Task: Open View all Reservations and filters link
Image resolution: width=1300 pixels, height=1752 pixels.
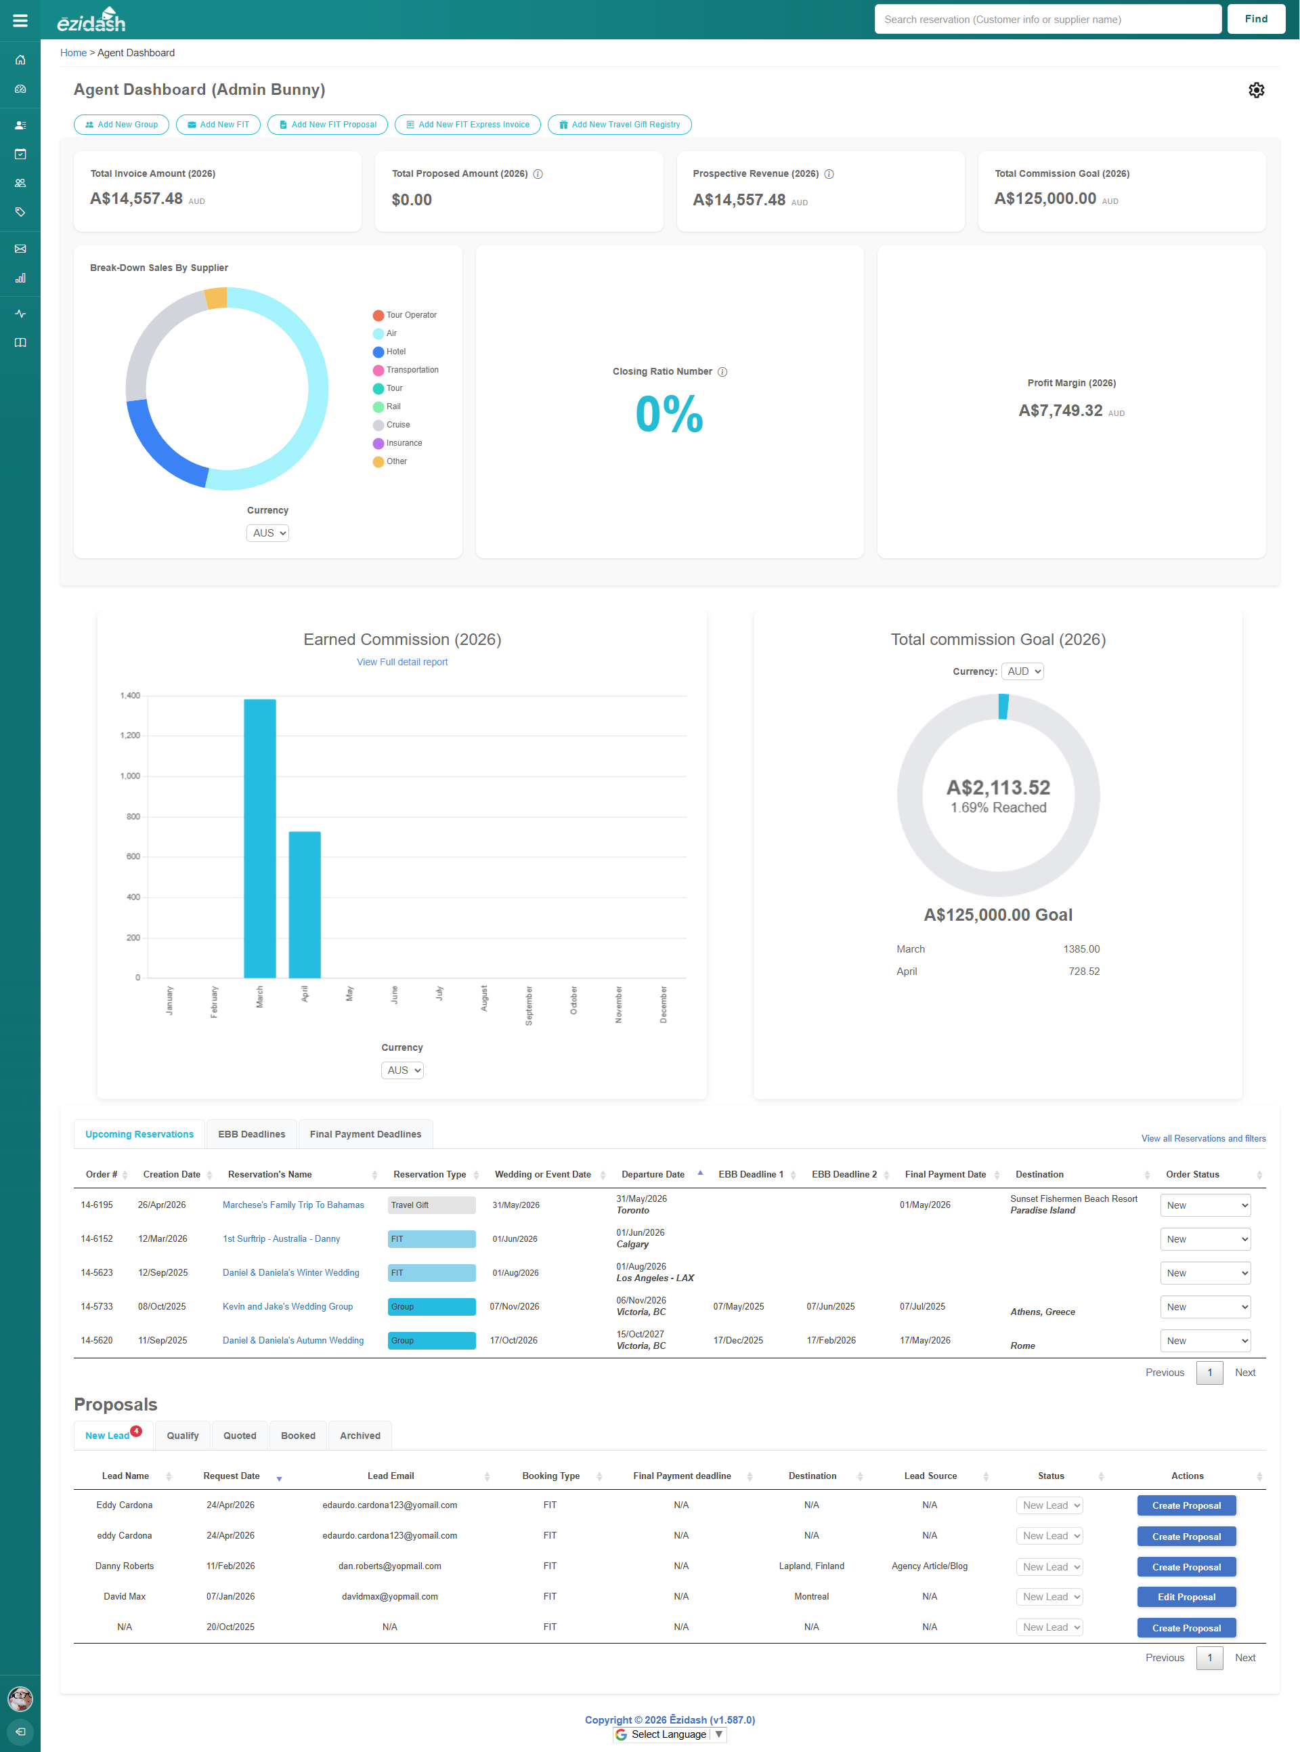Action: coord(1203,1139)
